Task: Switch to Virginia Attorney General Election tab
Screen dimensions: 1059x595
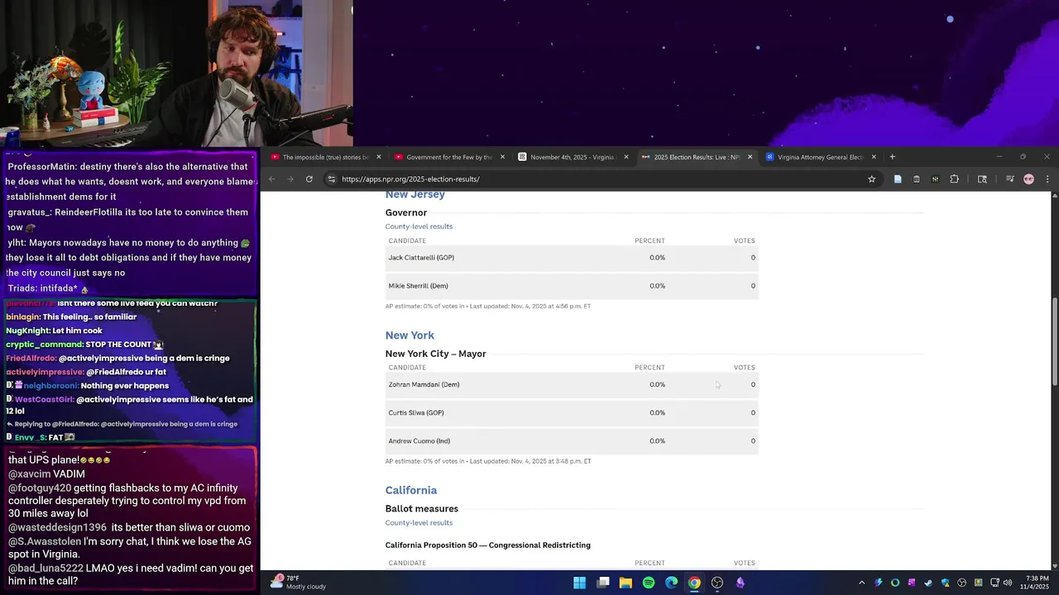Action: (820, 157)
